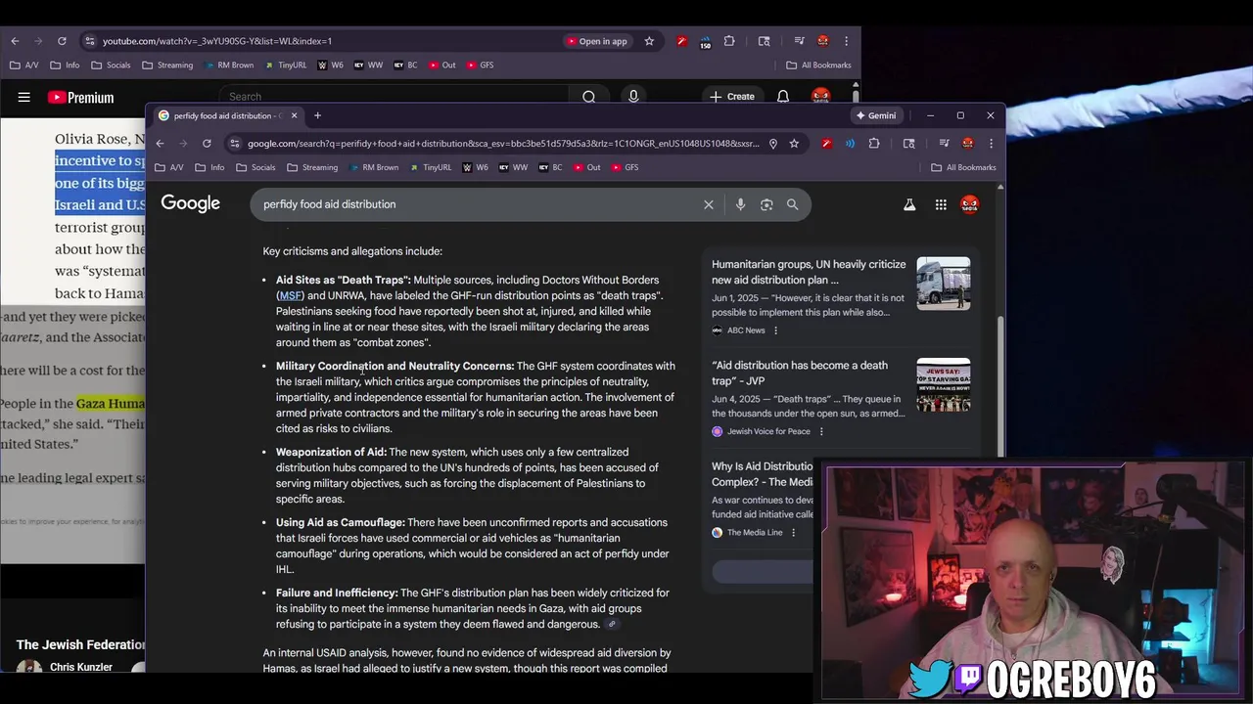This screenshot has width=1253, height=704.
Task: Bookmark the Google search page star
Action: [x=794, y=144]
